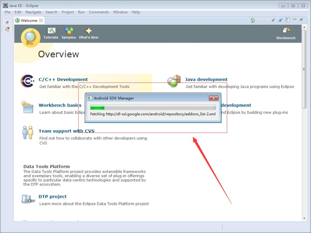
Task: Click the Eclipse application title icon
Action: pos(5,6)
